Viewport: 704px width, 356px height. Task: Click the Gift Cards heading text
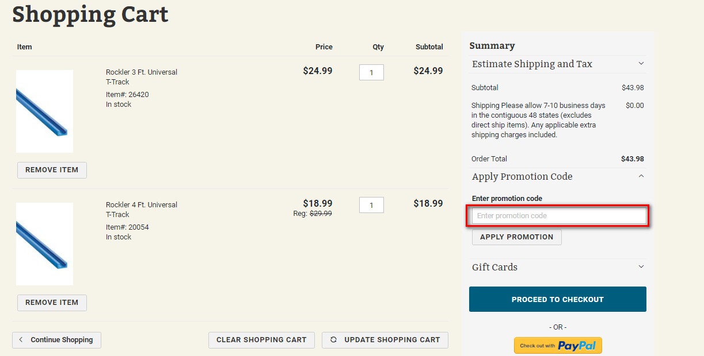(x=494, y=268)
